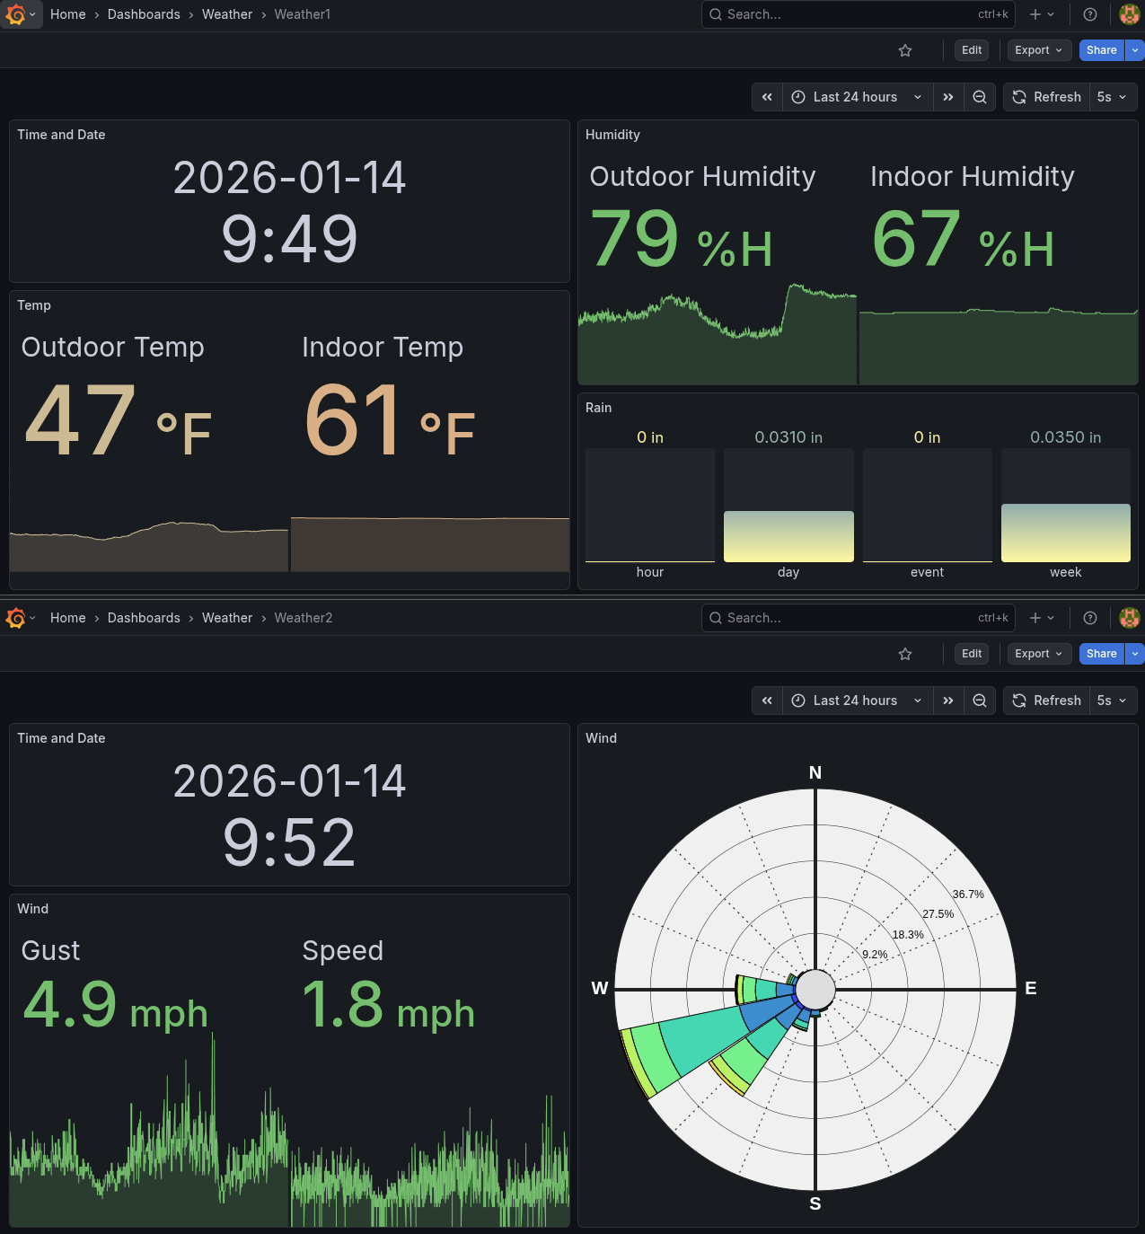Image resolution: width=1145 pixels, height=1234 pixels.
Task: Click Grafana logo in Weather2 window
Action: [x=15, y=618]
